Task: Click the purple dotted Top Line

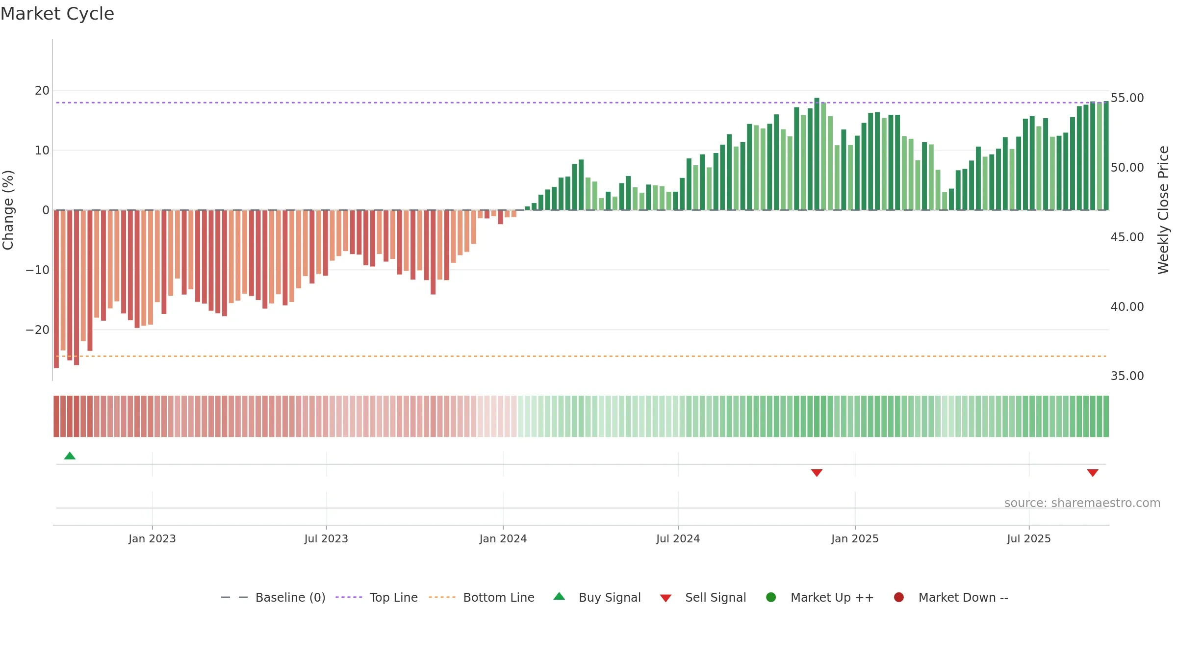Action: 581,102
